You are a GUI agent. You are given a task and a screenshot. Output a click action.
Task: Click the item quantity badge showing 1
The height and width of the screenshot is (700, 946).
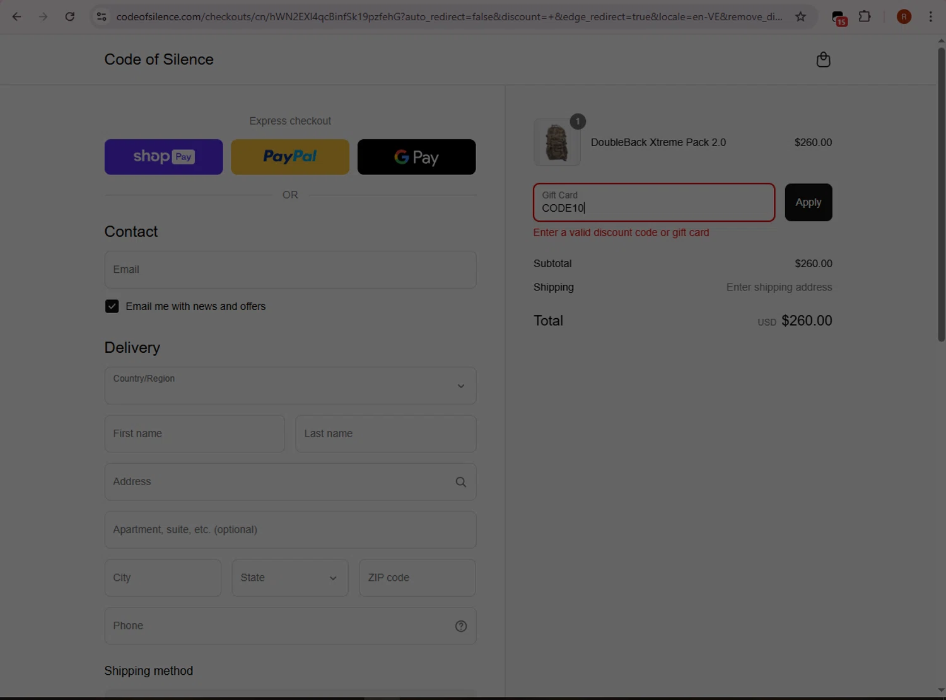(578, 122)
